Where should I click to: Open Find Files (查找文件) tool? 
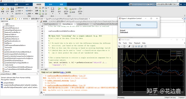pyautogui.click(x=19, y=8)
